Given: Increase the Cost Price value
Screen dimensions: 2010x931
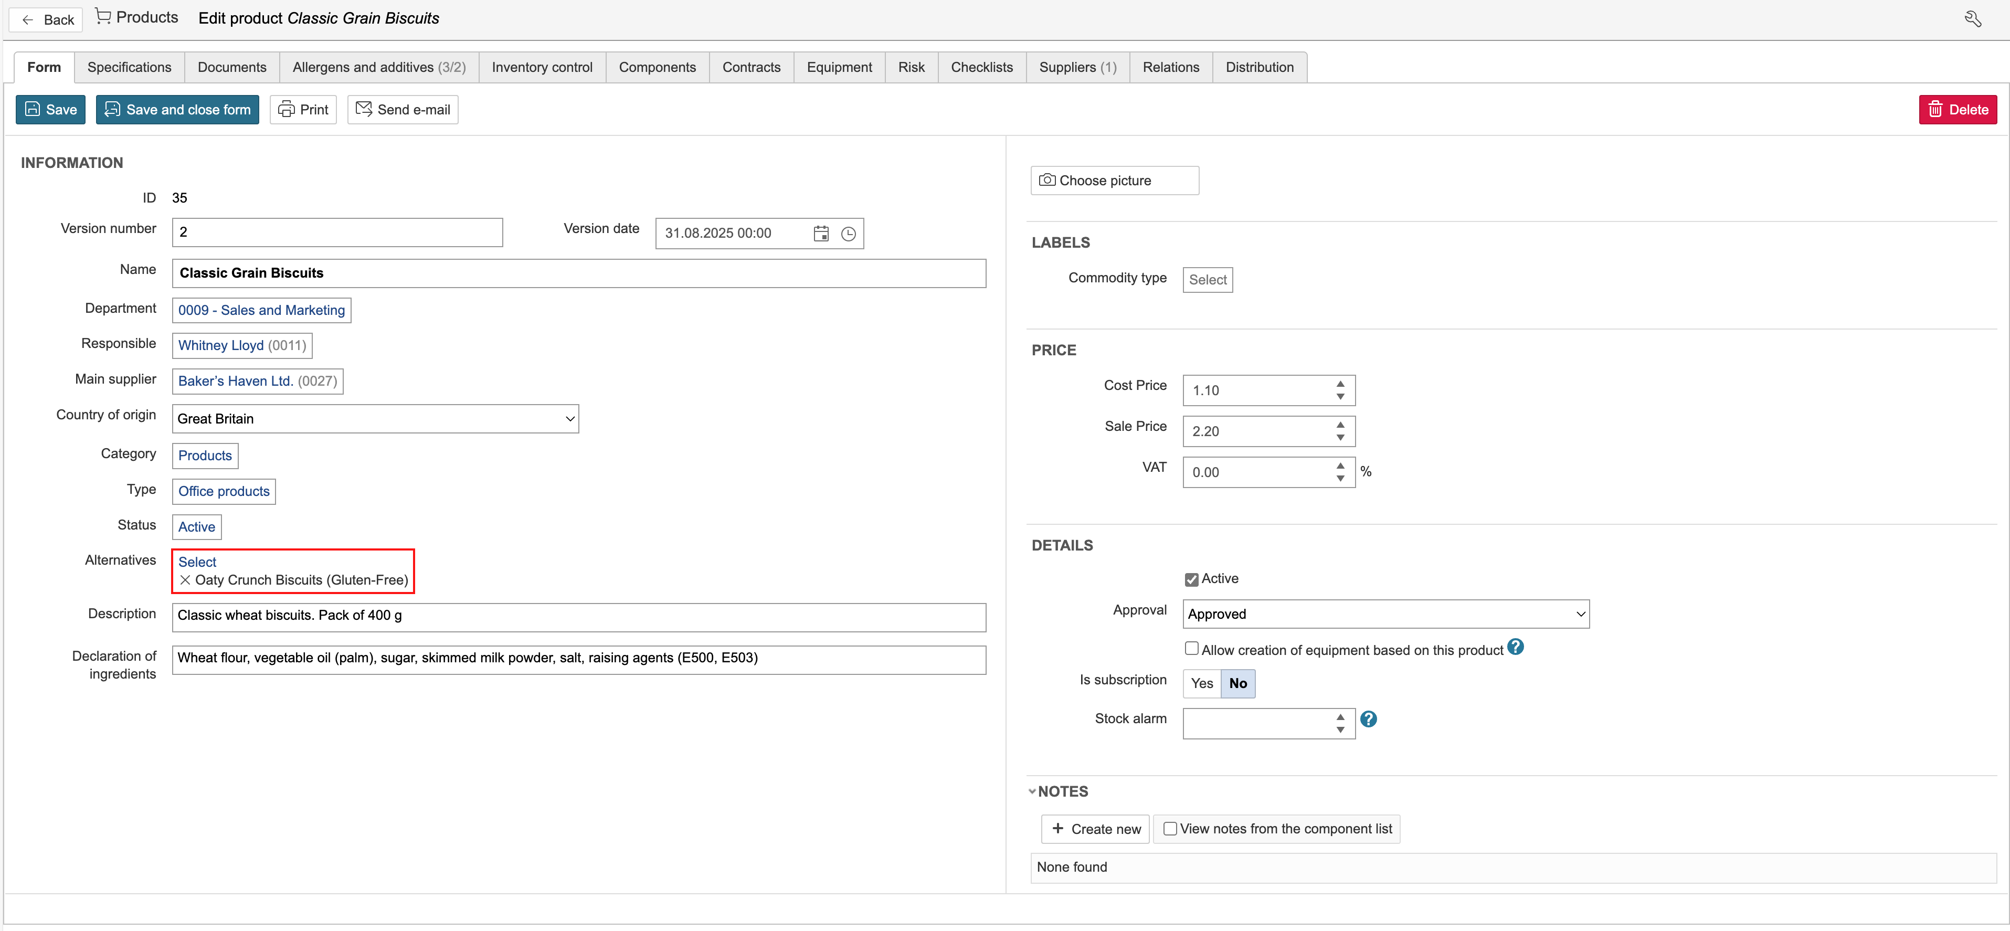Looking at the screenshot, I should 1340,384.
